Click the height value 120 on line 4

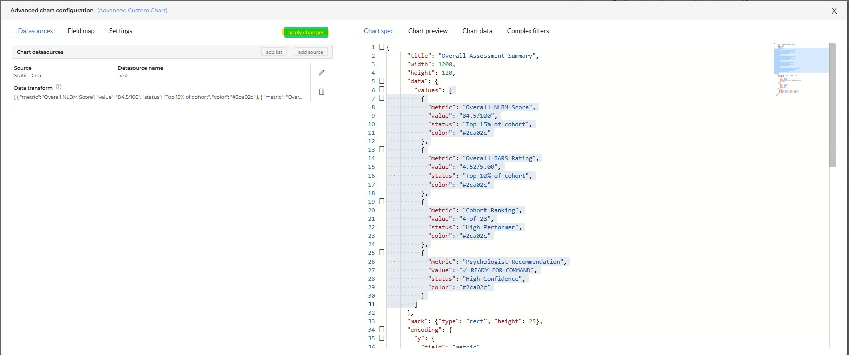[447, 73]
